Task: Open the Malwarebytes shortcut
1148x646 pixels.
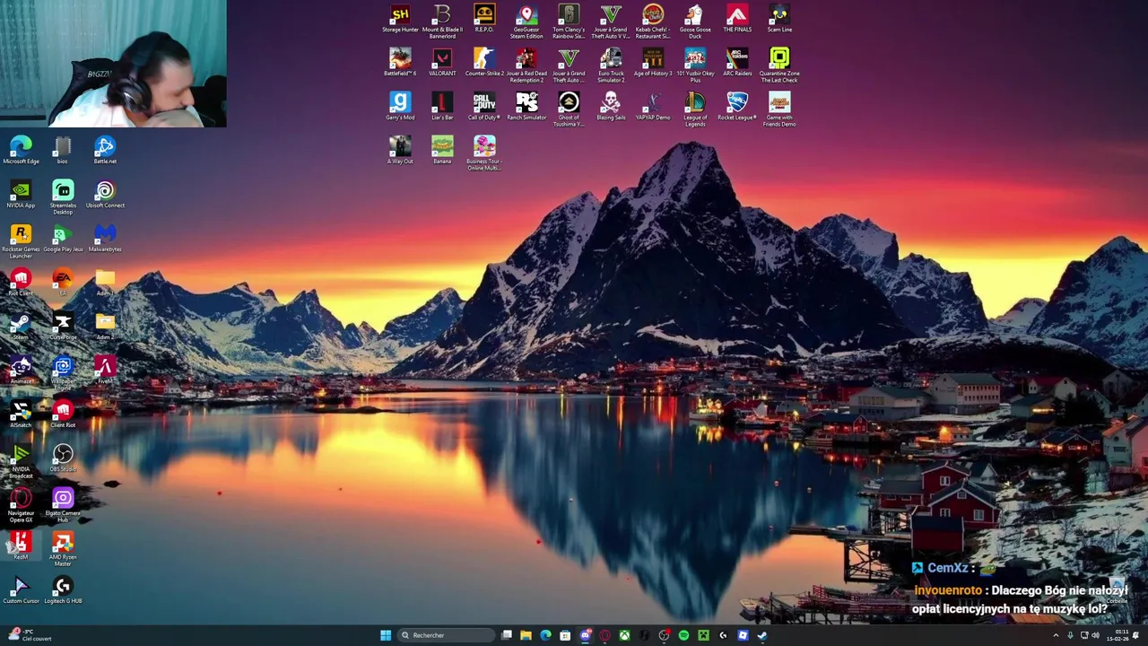Action: coord(105,238)
